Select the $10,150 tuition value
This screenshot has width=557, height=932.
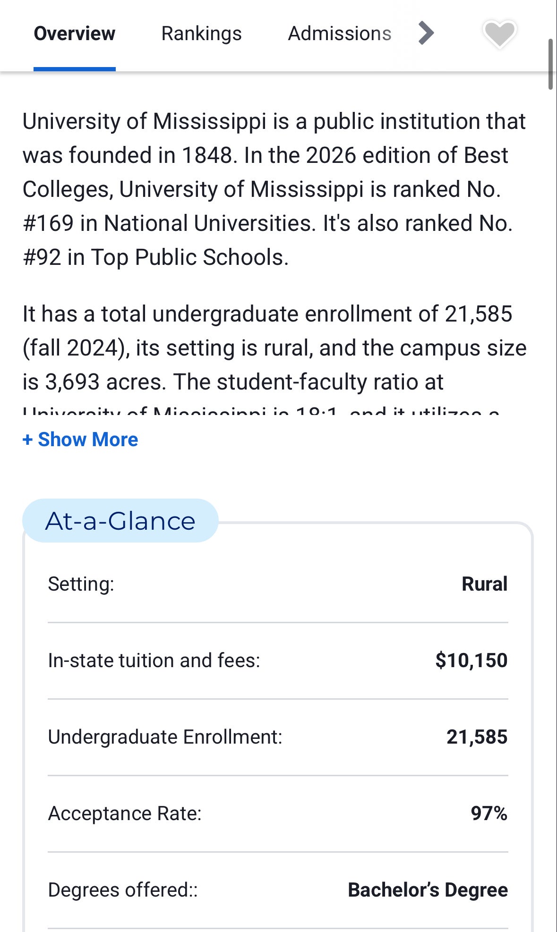pyautogui.click(x=471, y=661)
